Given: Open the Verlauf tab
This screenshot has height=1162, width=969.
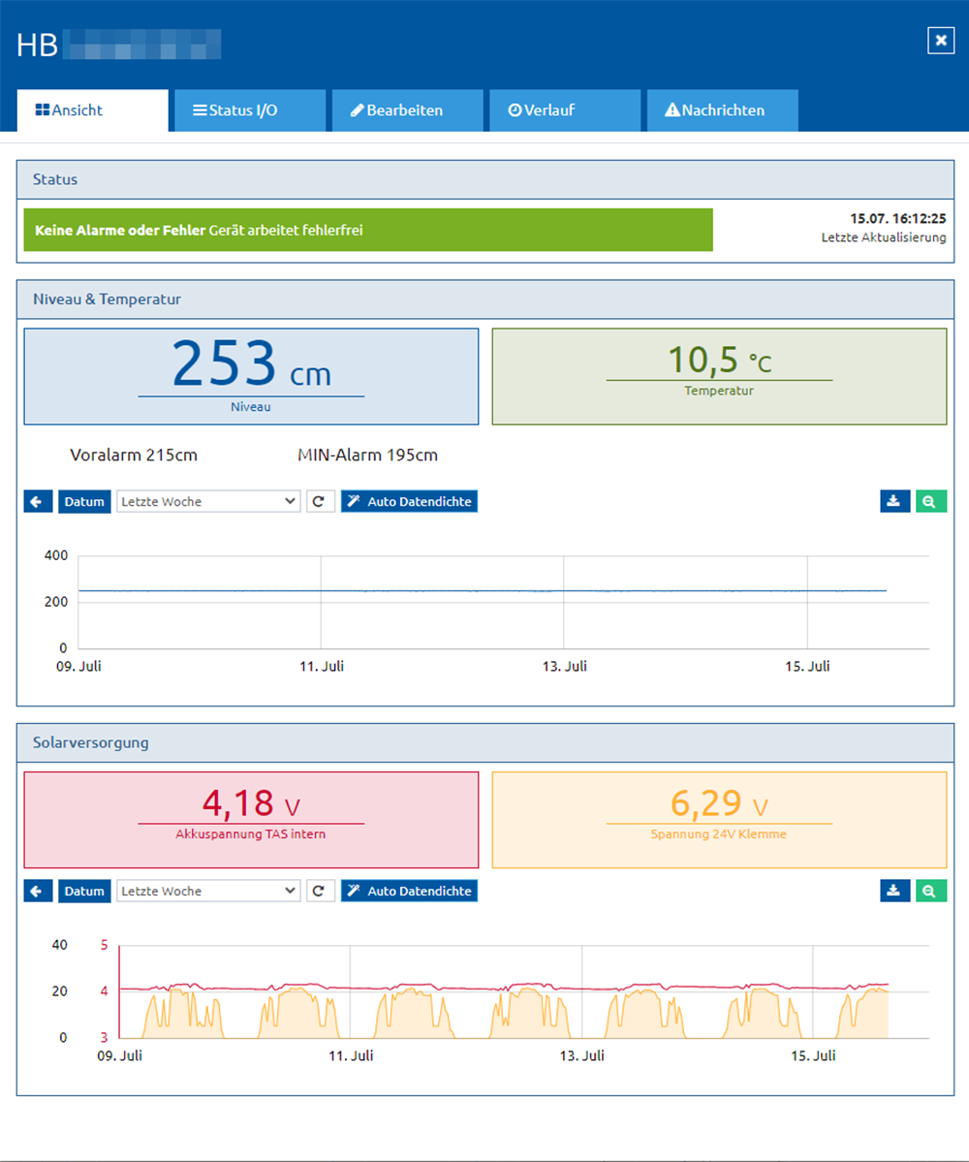Looking at the screenshot, I should coord(565,110).
